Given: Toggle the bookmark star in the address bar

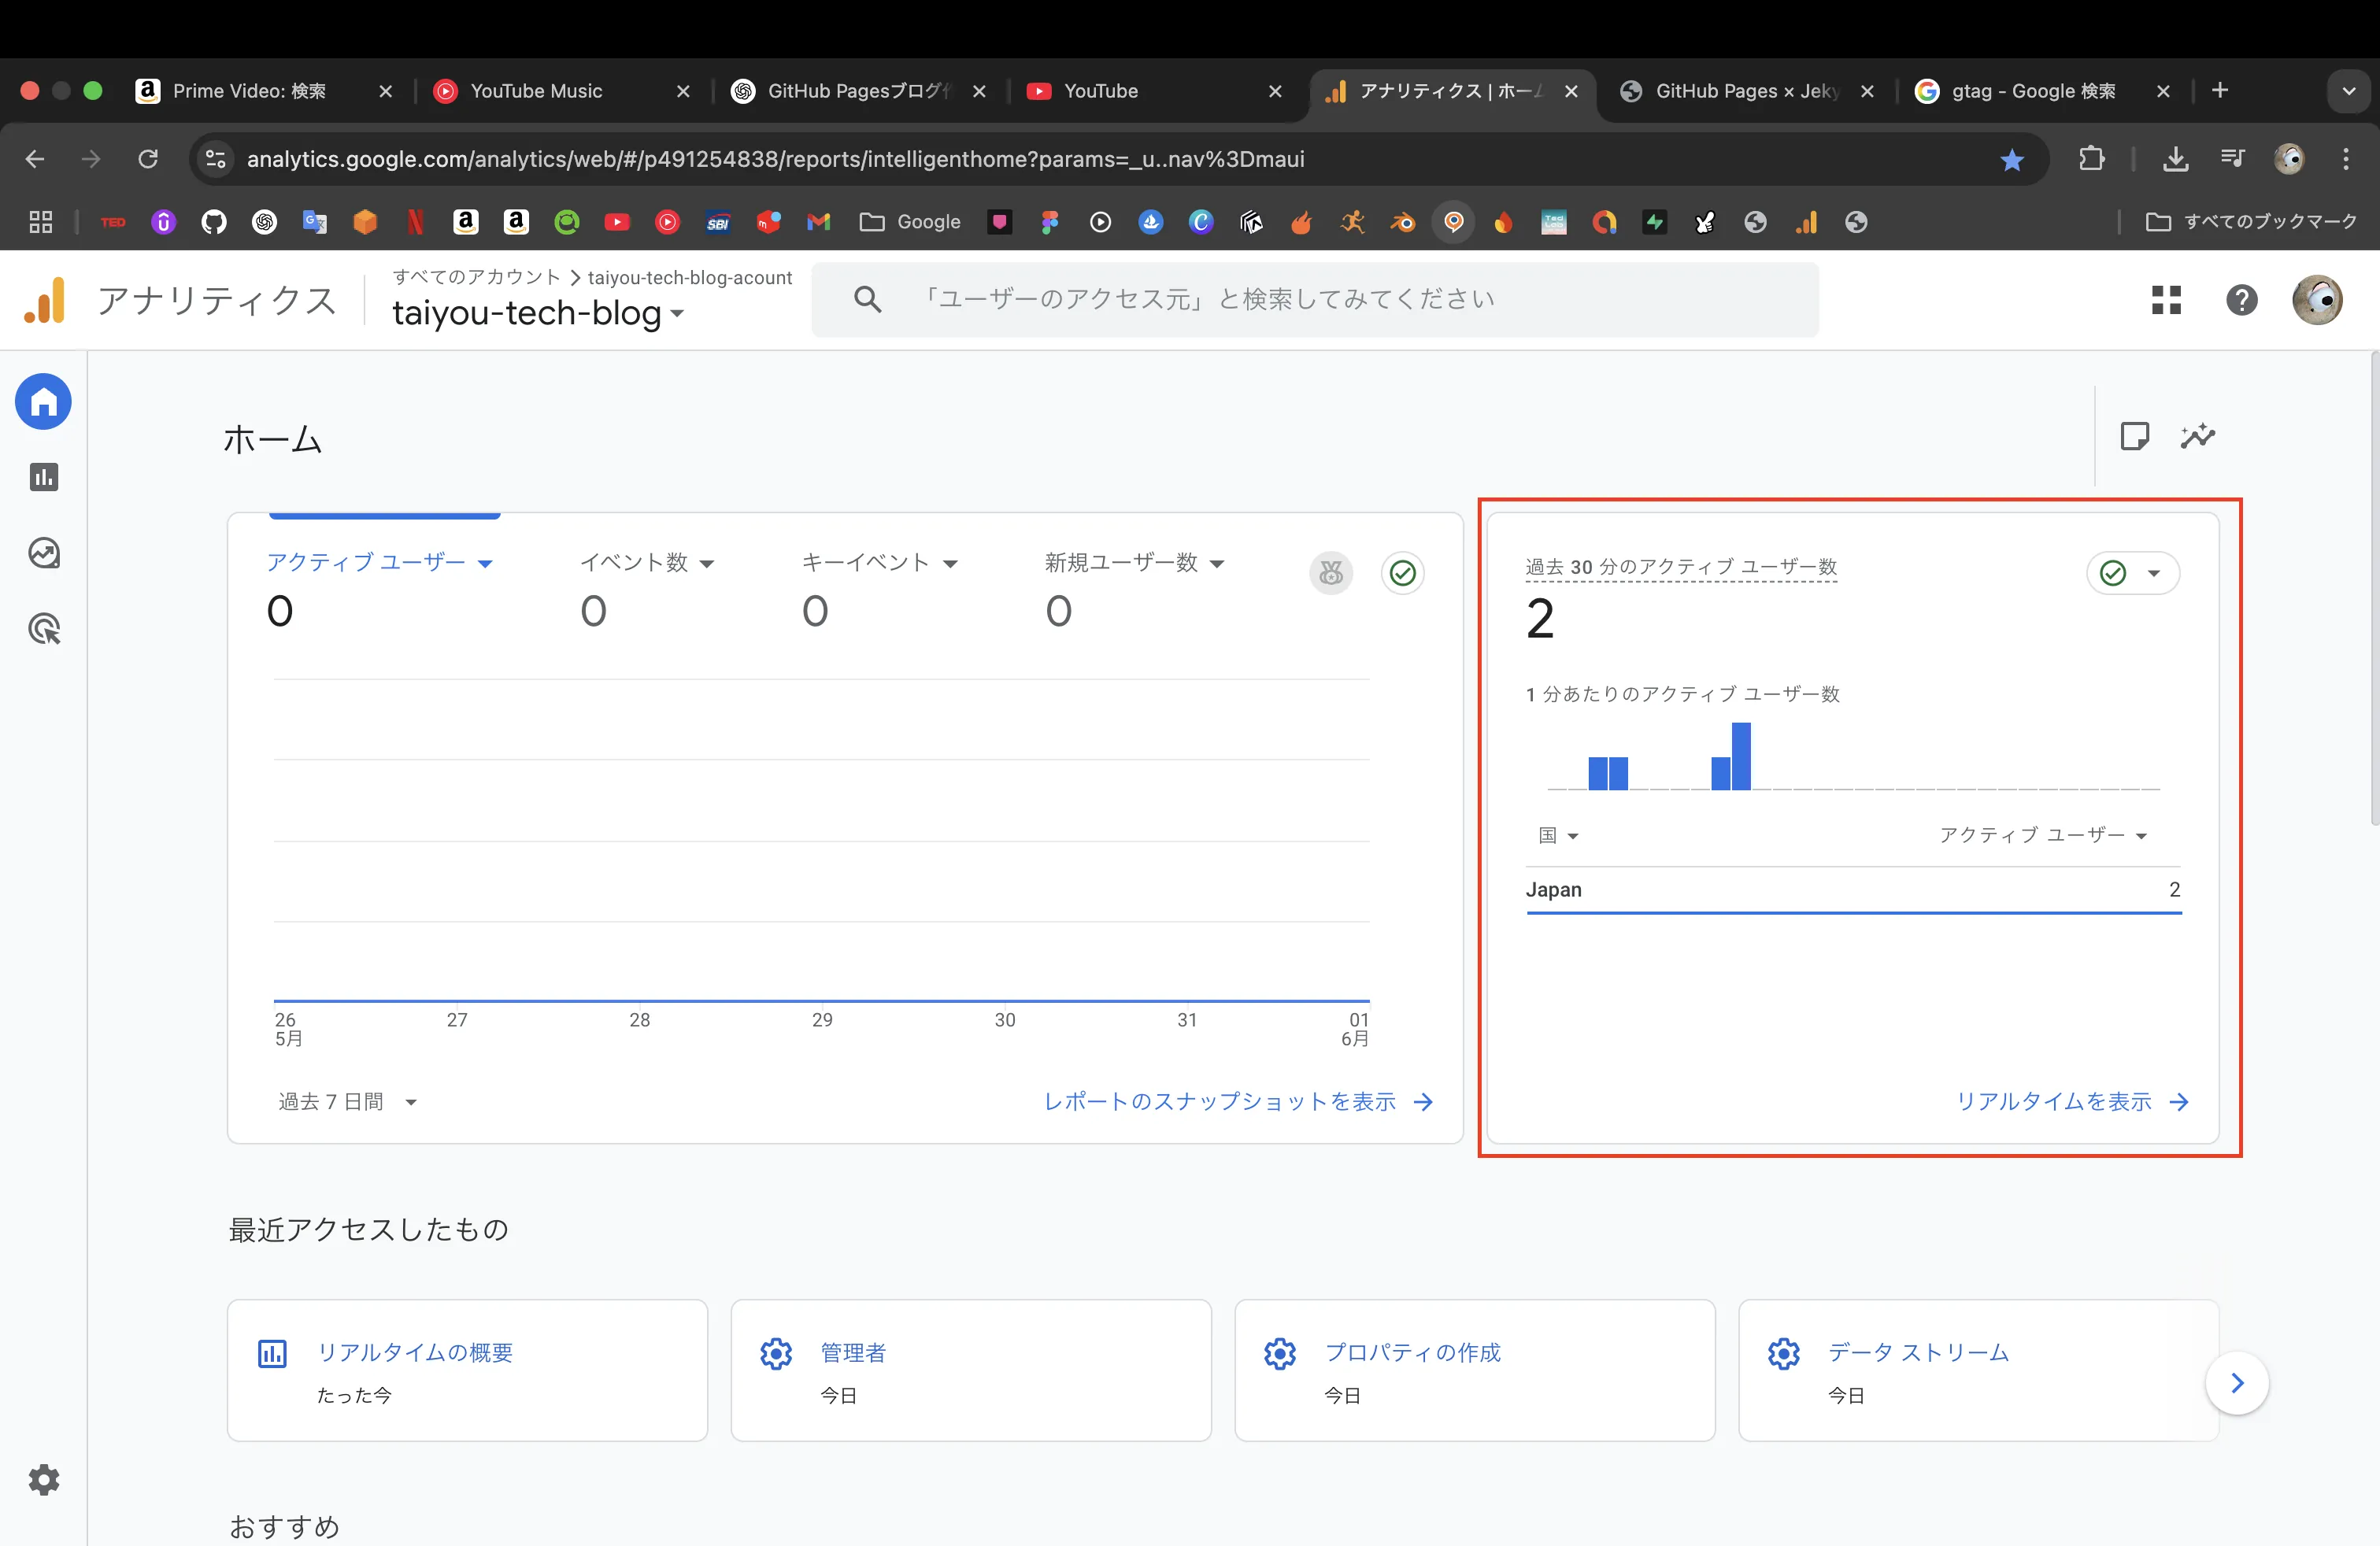Looking at the screenshot, I should [2012, 159].
